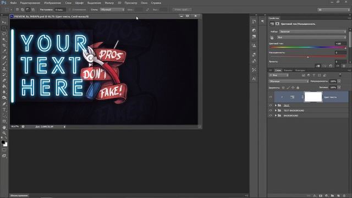
Task: Open the Фильтр menu
Action: (109, 3)
